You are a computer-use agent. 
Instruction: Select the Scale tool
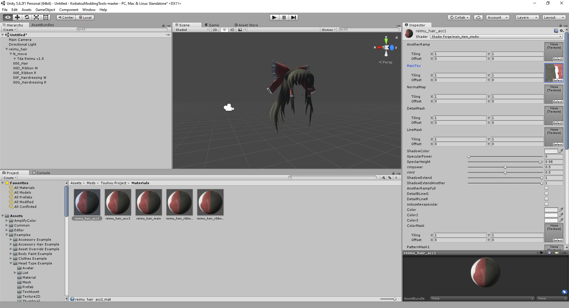pos(36,17)
